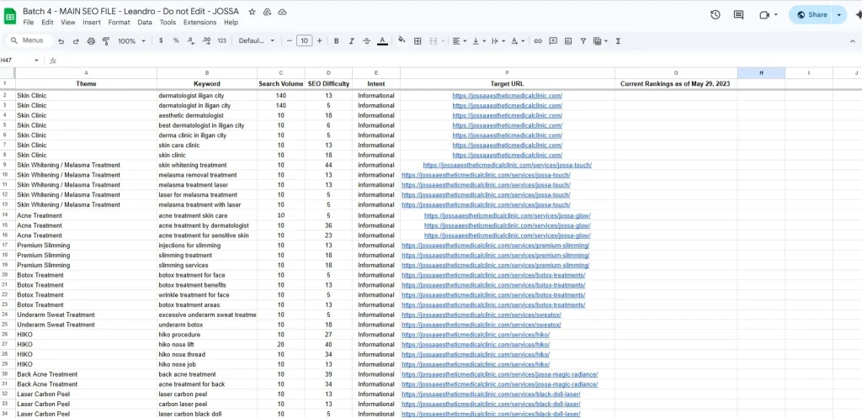The width and height of the screenshot is (862, 418).
Task: Open the Default font dropdown
Action: [x=256, y=40]
